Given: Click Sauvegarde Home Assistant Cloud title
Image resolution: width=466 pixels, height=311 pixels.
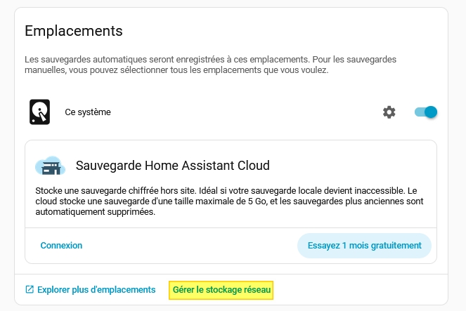Looking at the screenshot, I should pyautogui.click(x=172, y=166).
